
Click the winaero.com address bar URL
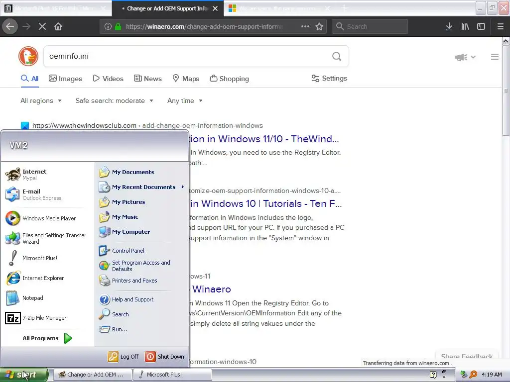tap(204, 27)
